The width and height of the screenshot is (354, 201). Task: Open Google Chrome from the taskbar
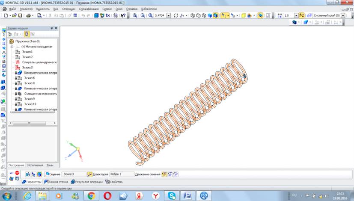[91, 195]
